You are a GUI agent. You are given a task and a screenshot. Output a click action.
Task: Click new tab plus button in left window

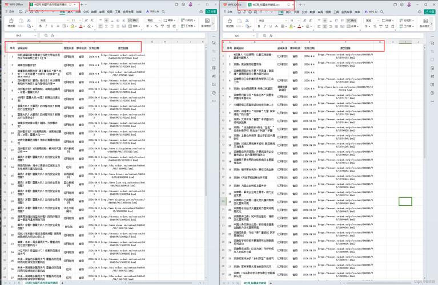(x=82, y=5)
